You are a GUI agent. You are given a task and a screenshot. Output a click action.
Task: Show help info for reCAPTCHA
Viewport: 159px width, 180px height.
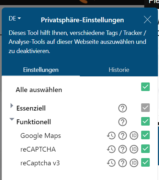pos(123,149)
